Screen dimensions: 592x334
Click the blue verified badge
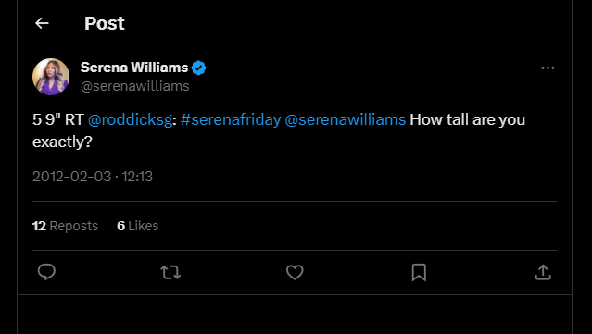198,68
